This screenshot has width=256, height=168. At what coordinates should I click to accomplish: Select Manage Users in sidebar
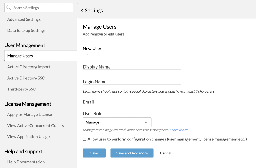[x=40, y=56]
